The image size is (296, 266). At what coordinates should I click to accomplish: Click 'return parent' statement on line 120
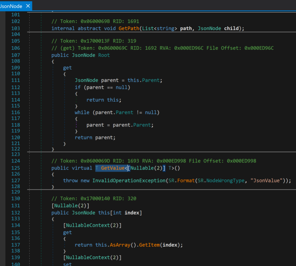[95, 137]
